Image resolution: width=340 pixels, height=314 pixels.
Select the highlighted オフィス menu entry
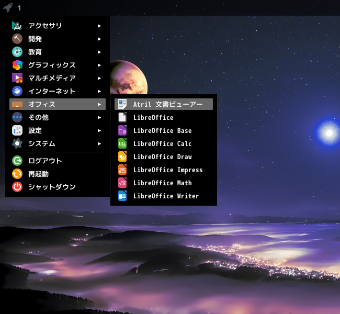58,104
